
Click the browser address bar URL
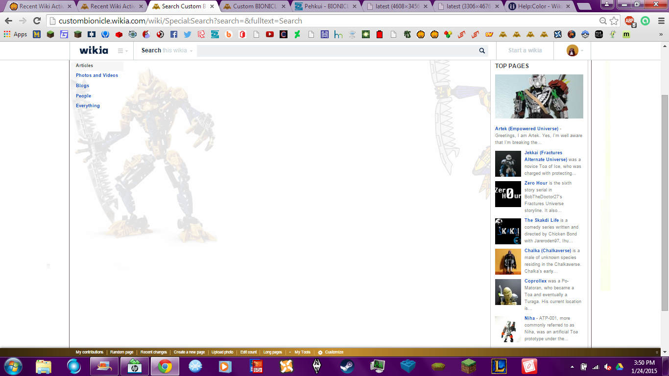coord(180,21)
